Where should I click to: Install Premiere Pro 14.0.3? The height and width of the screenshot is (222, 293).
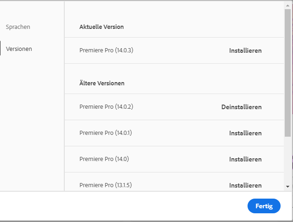(x=245, y=50)
